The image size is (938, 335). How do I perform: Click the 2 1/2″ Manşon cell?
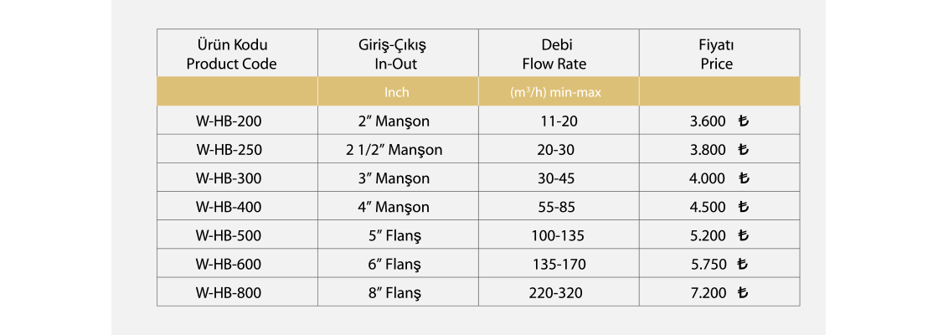393,151
